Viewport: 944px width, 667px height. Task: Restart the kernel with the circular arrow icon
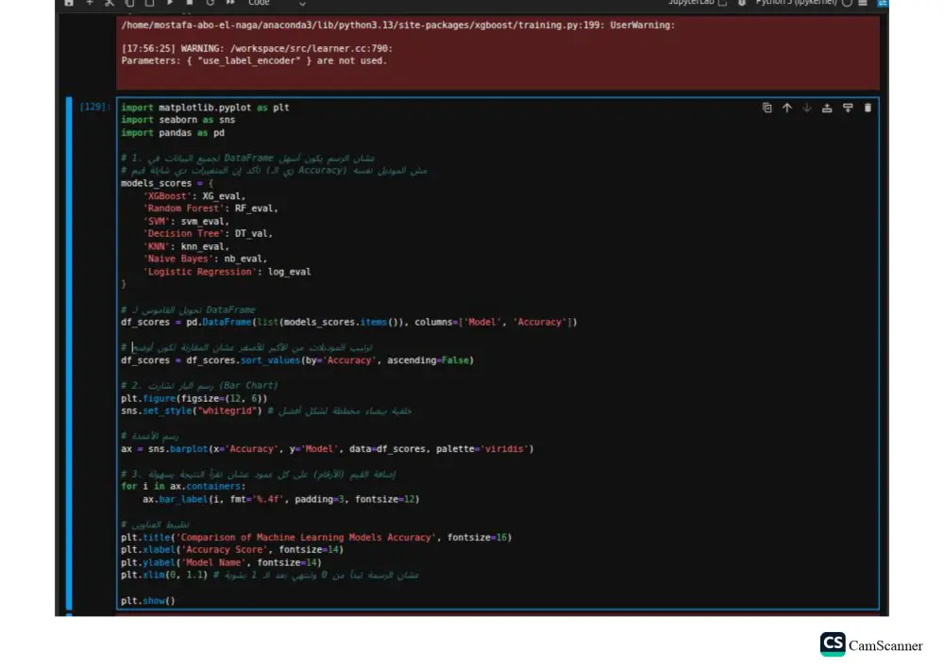pos(211,3)
